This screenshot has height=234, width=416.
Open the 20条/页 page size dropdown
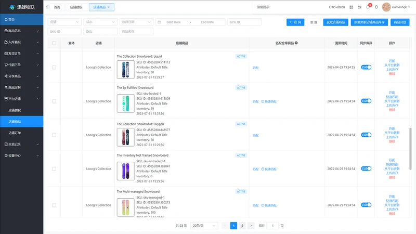coord(204,226)
